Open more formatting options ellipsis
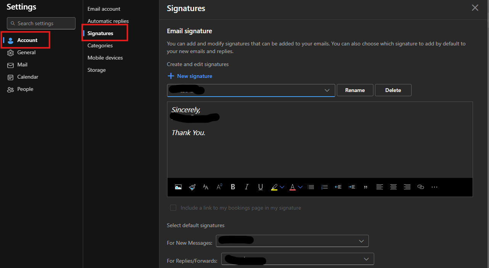This screenshot has height=268, width=489. [434, 187]
